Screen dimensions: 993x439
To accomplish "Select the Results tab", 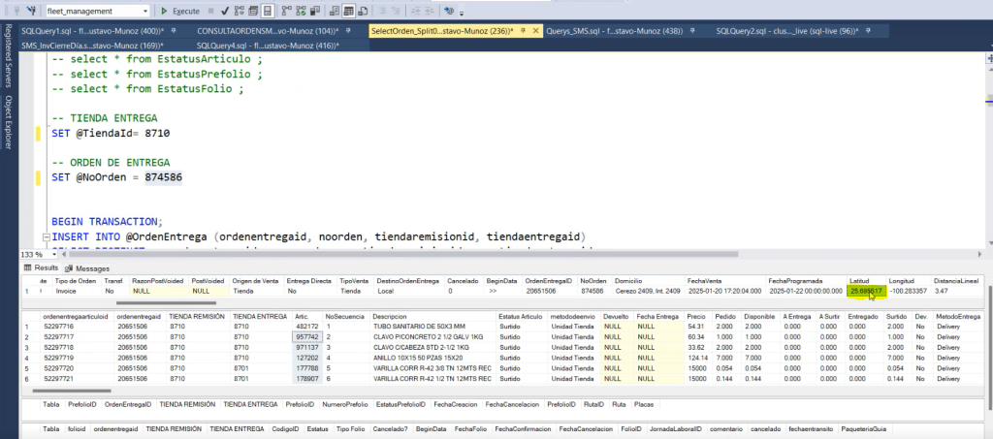I will click(42, 267).
